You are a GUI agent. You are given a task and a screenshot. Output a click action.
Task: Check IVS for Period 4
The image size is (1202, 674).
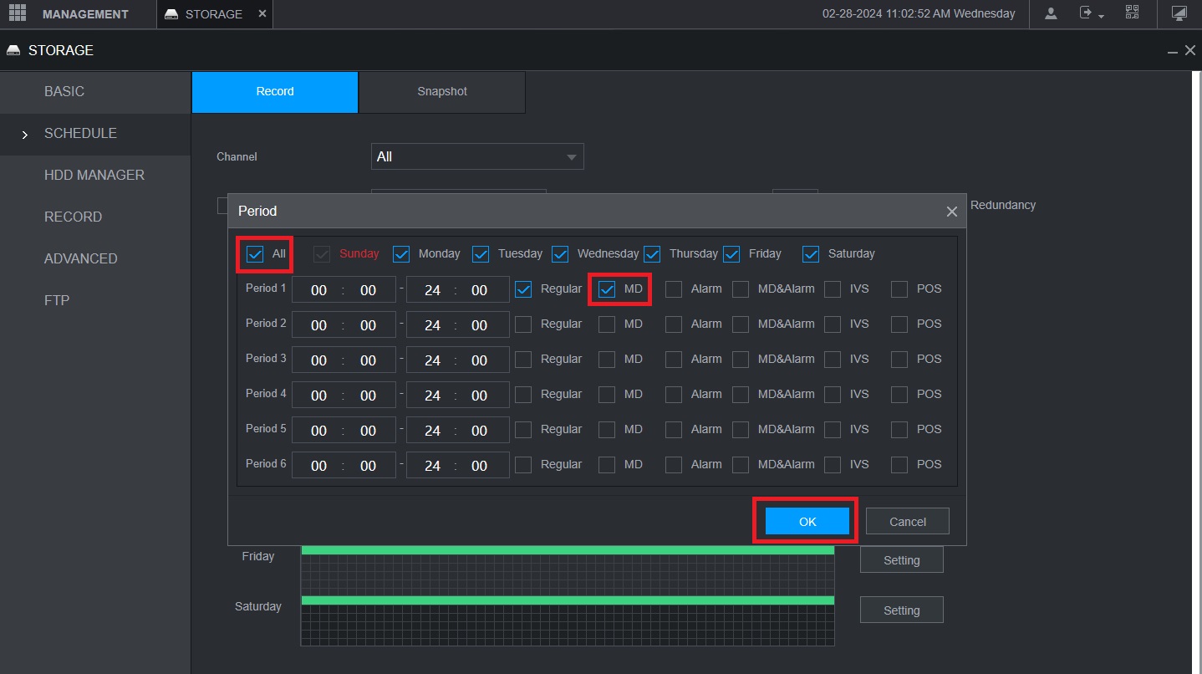pos(833,395)
